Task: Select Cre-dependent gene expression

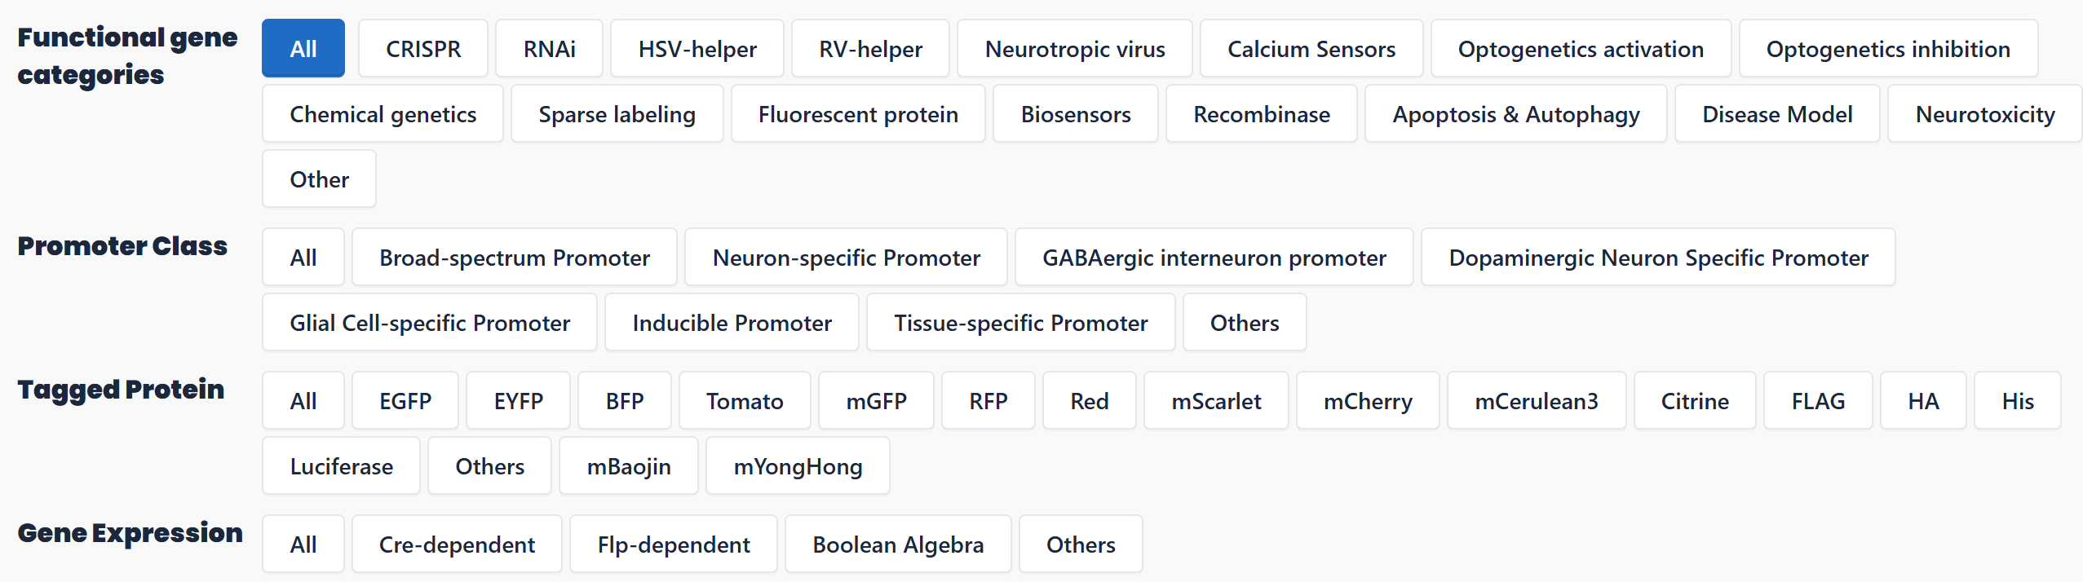Action: 457,545
